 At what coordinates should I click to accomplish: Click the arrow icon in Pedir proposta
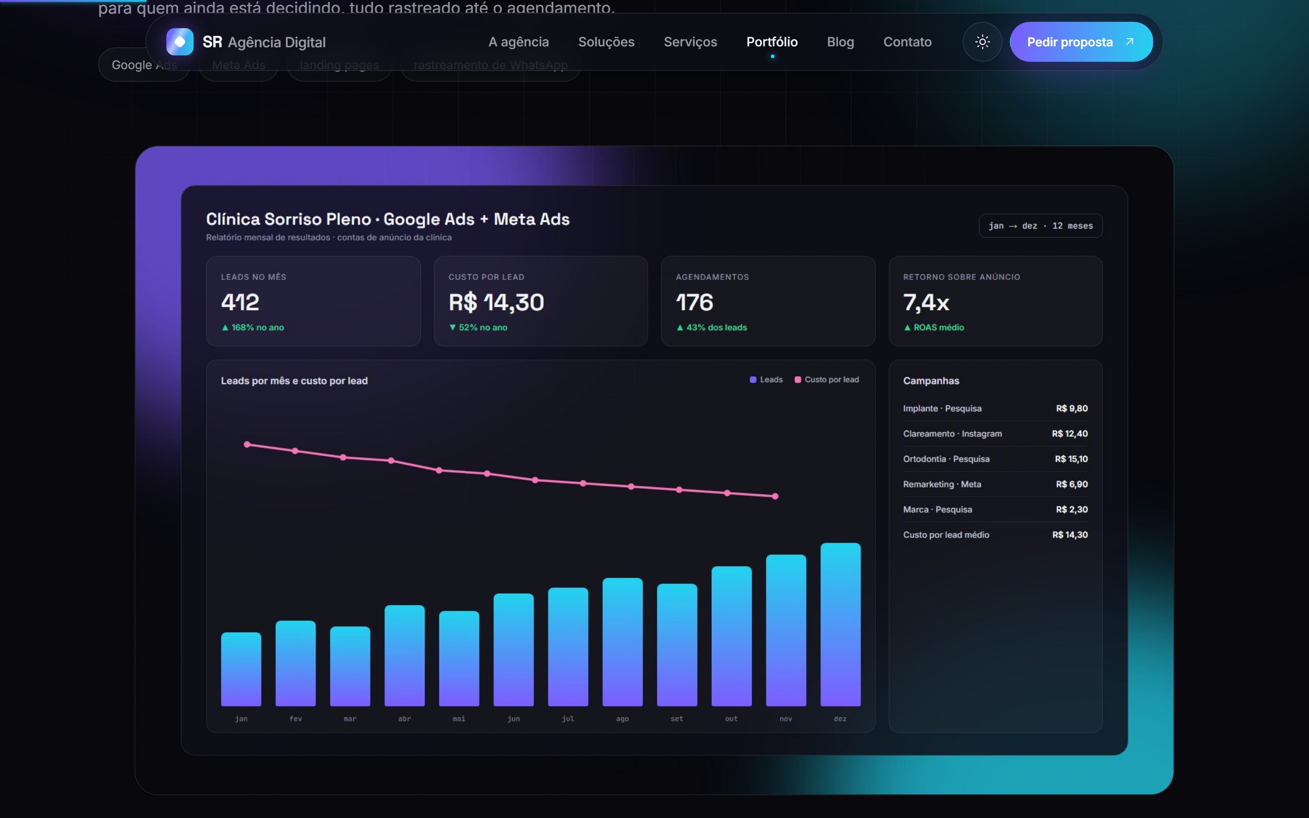coord(1129,42)
